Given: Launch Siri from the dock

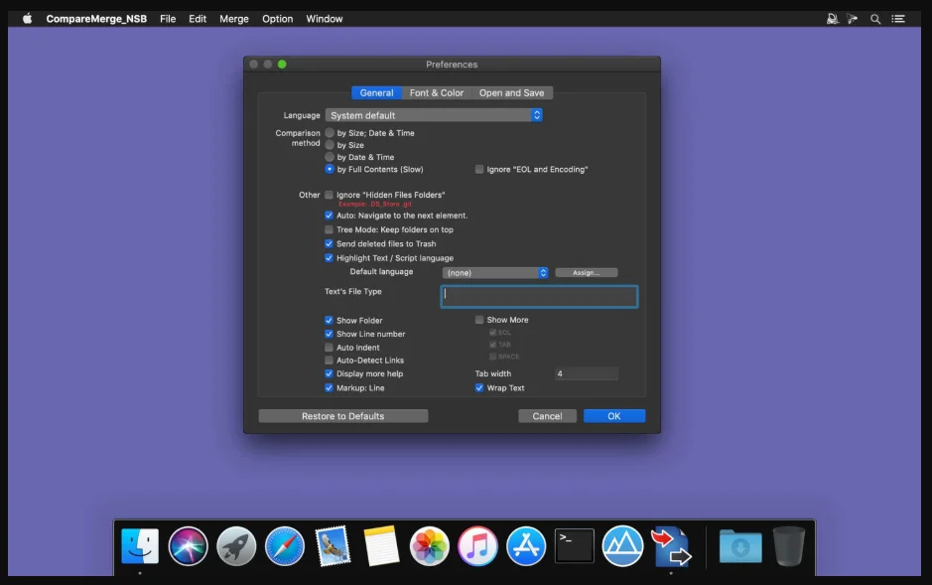Looking at the screenshot, I should 188,545.
